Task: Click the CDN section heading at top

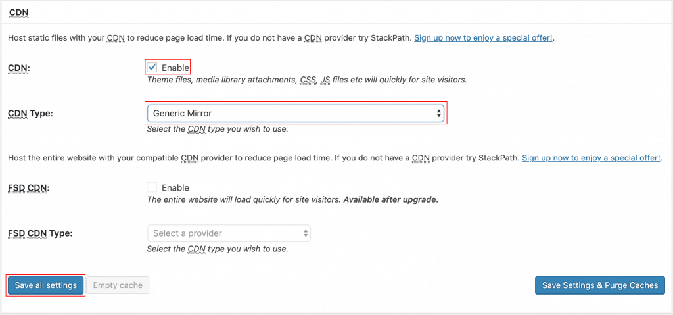Action: (18, 12)
